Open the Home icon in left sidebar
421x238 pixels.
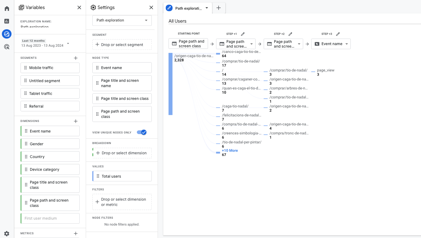point(7,8)
